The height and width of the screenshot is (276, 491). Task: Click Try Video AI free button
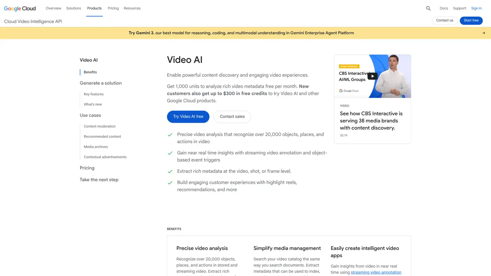[x=188, y=117]
